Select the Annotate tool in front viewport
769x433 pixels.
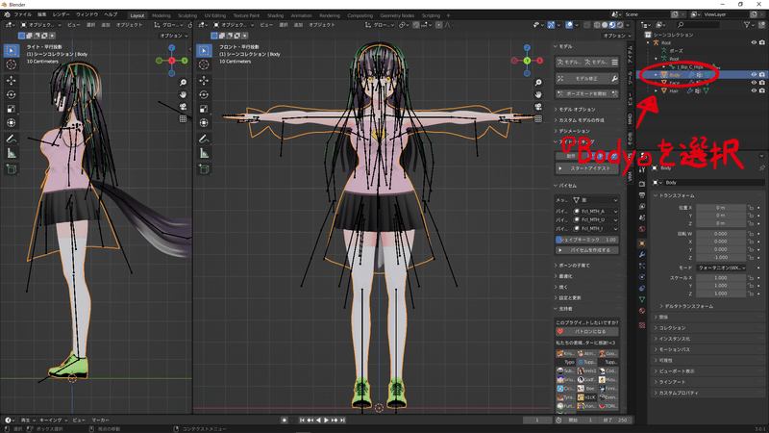pyautogui.click(x=204, y=140)
